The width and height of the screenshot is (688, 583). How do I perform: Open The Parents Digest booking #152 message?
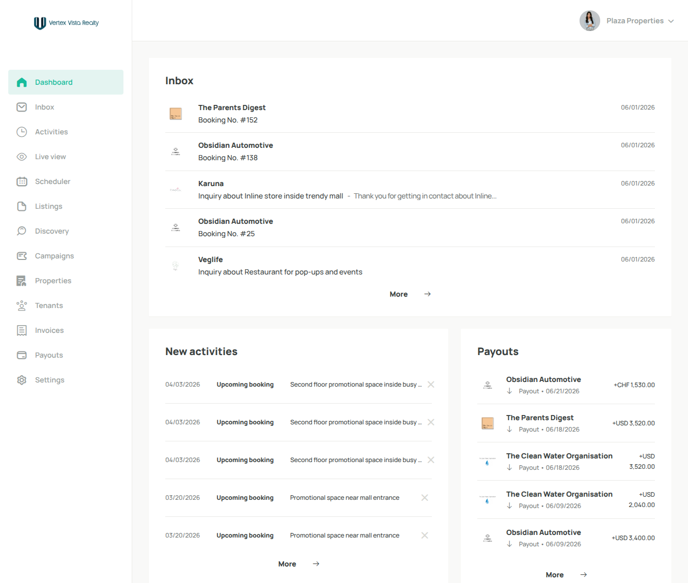point(410,114)
